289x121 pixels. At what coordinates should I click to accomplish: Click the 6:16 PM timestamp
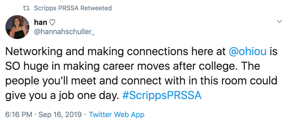18,115
